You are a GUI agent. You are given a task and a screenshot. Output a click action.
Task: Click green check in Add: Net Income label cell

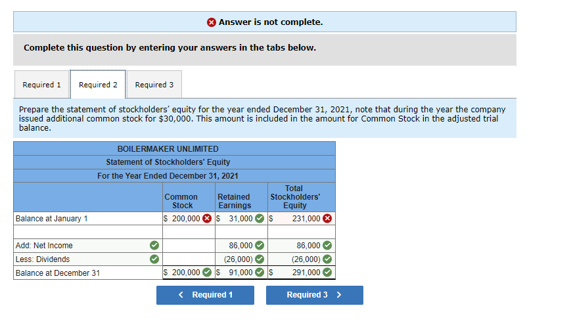(154, 245)
